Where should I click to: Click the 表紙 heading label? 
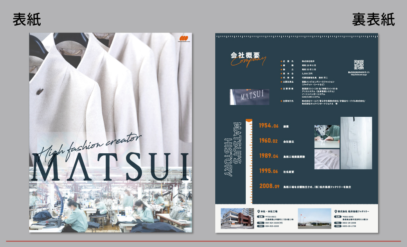click(x=27, y=20)
